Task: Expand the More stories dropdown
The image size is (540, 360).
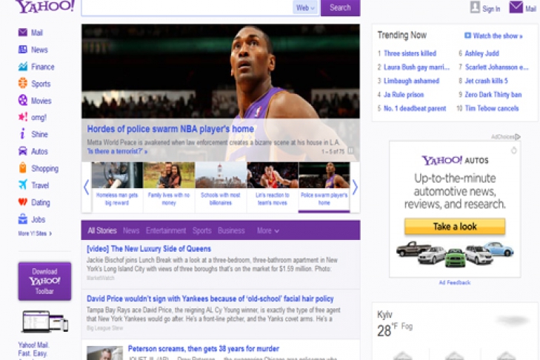Action: click(x=267, y=230)
